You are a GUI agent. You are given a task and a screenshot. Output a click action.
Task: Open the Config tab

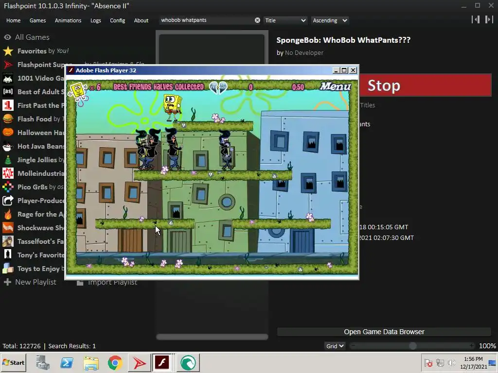point(118,20)
